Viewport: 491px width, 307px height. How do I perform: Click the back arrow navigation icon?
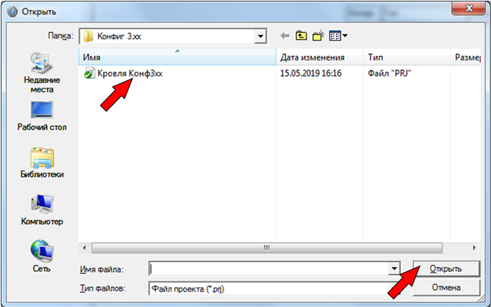pyautogui.click(x=285, y=36)
